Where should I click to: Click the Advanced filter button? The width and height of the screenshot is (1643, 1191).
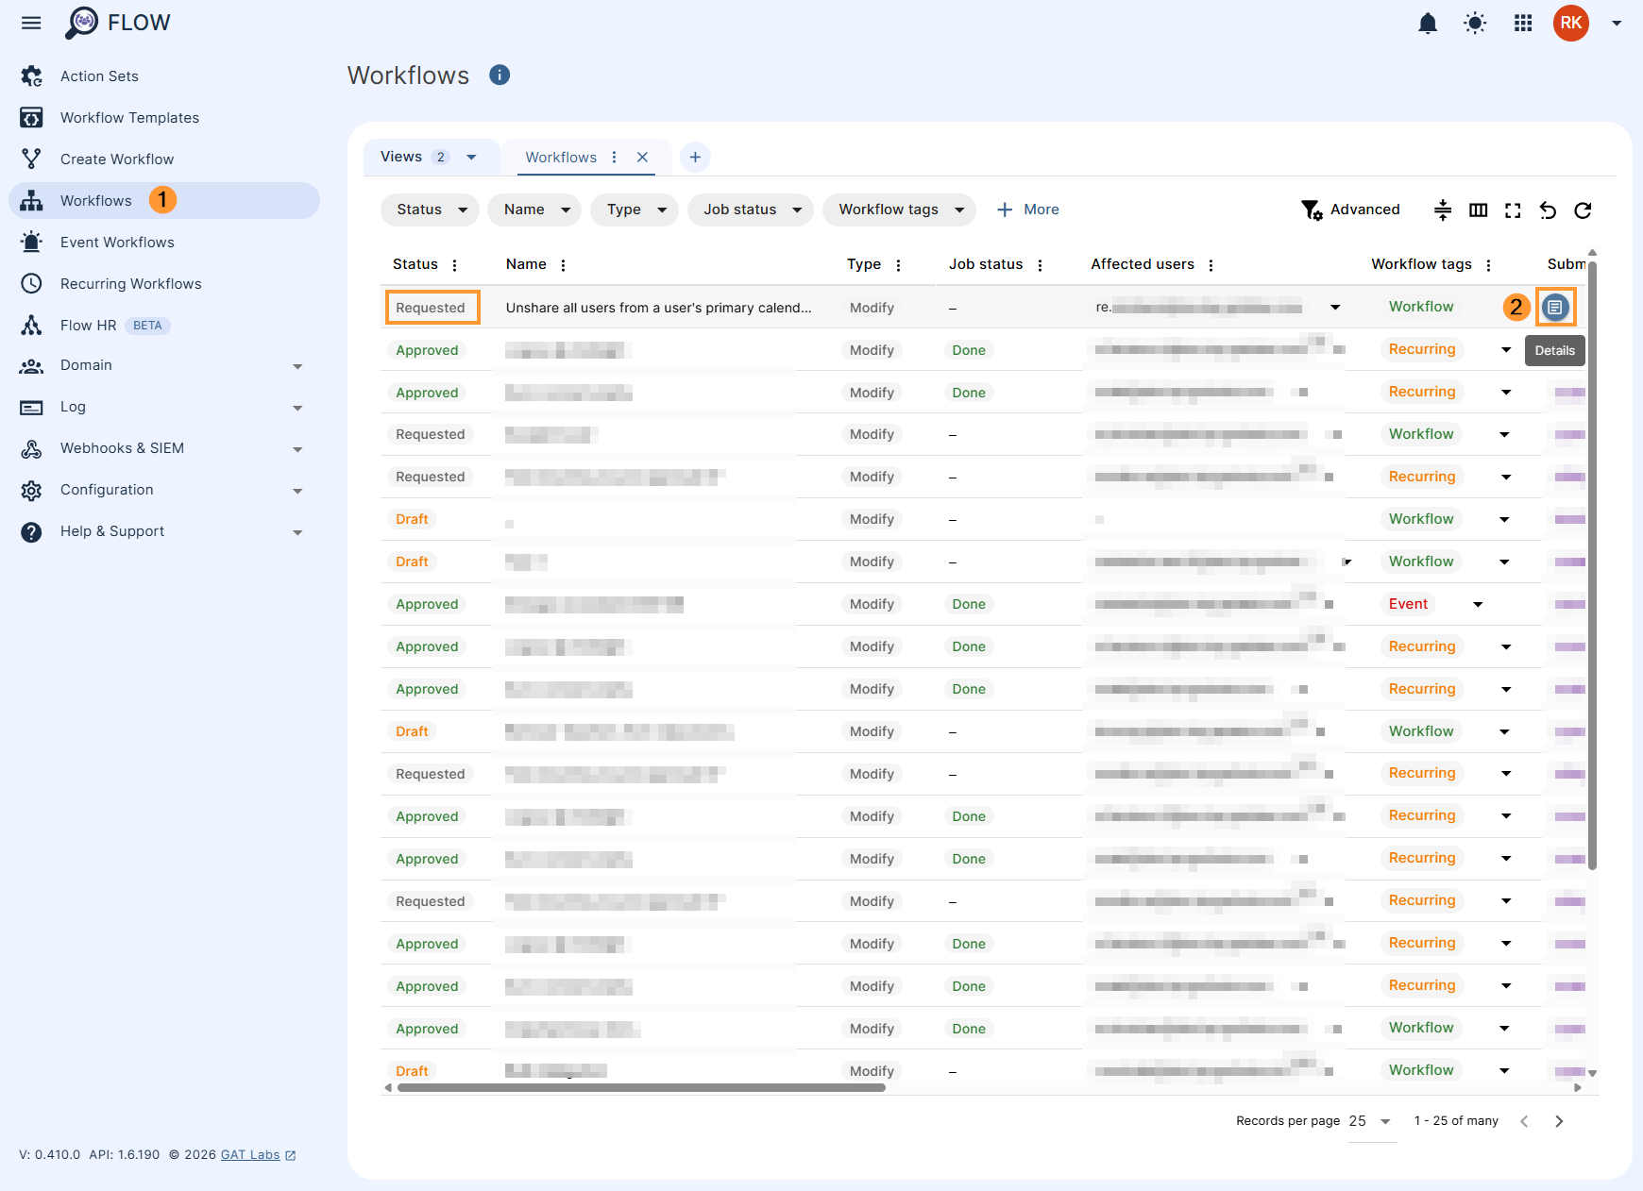pyautogui.click(x=1351, y=210)
